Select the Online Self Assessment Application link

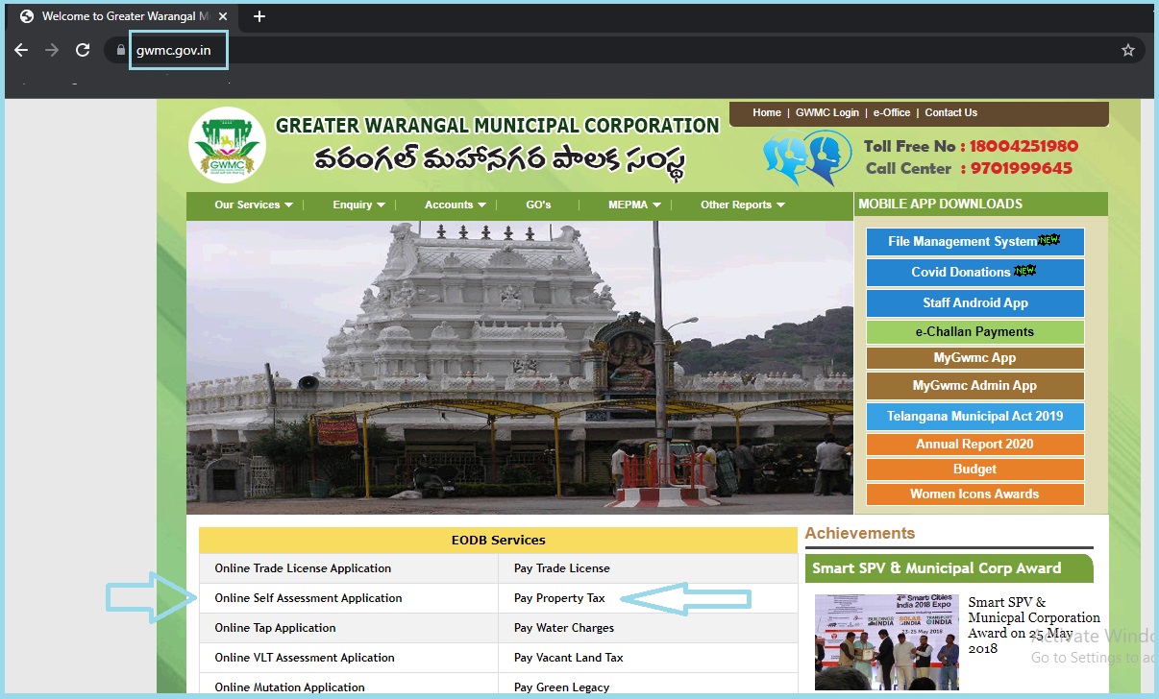(310, 597)
